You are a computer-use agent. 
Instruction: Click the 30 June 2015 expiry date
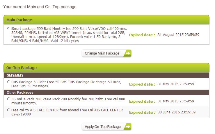point(176,112)
